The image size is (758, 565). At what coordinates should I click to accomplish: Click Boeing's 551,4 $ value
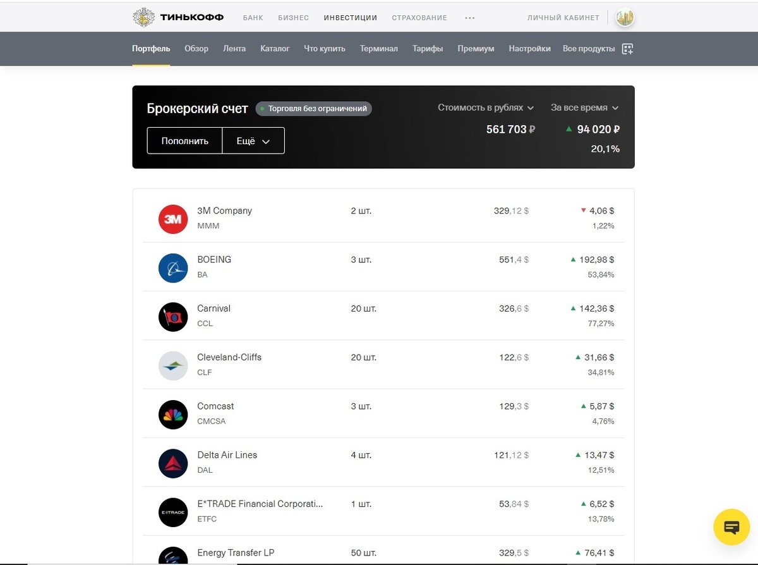point(514,260)
